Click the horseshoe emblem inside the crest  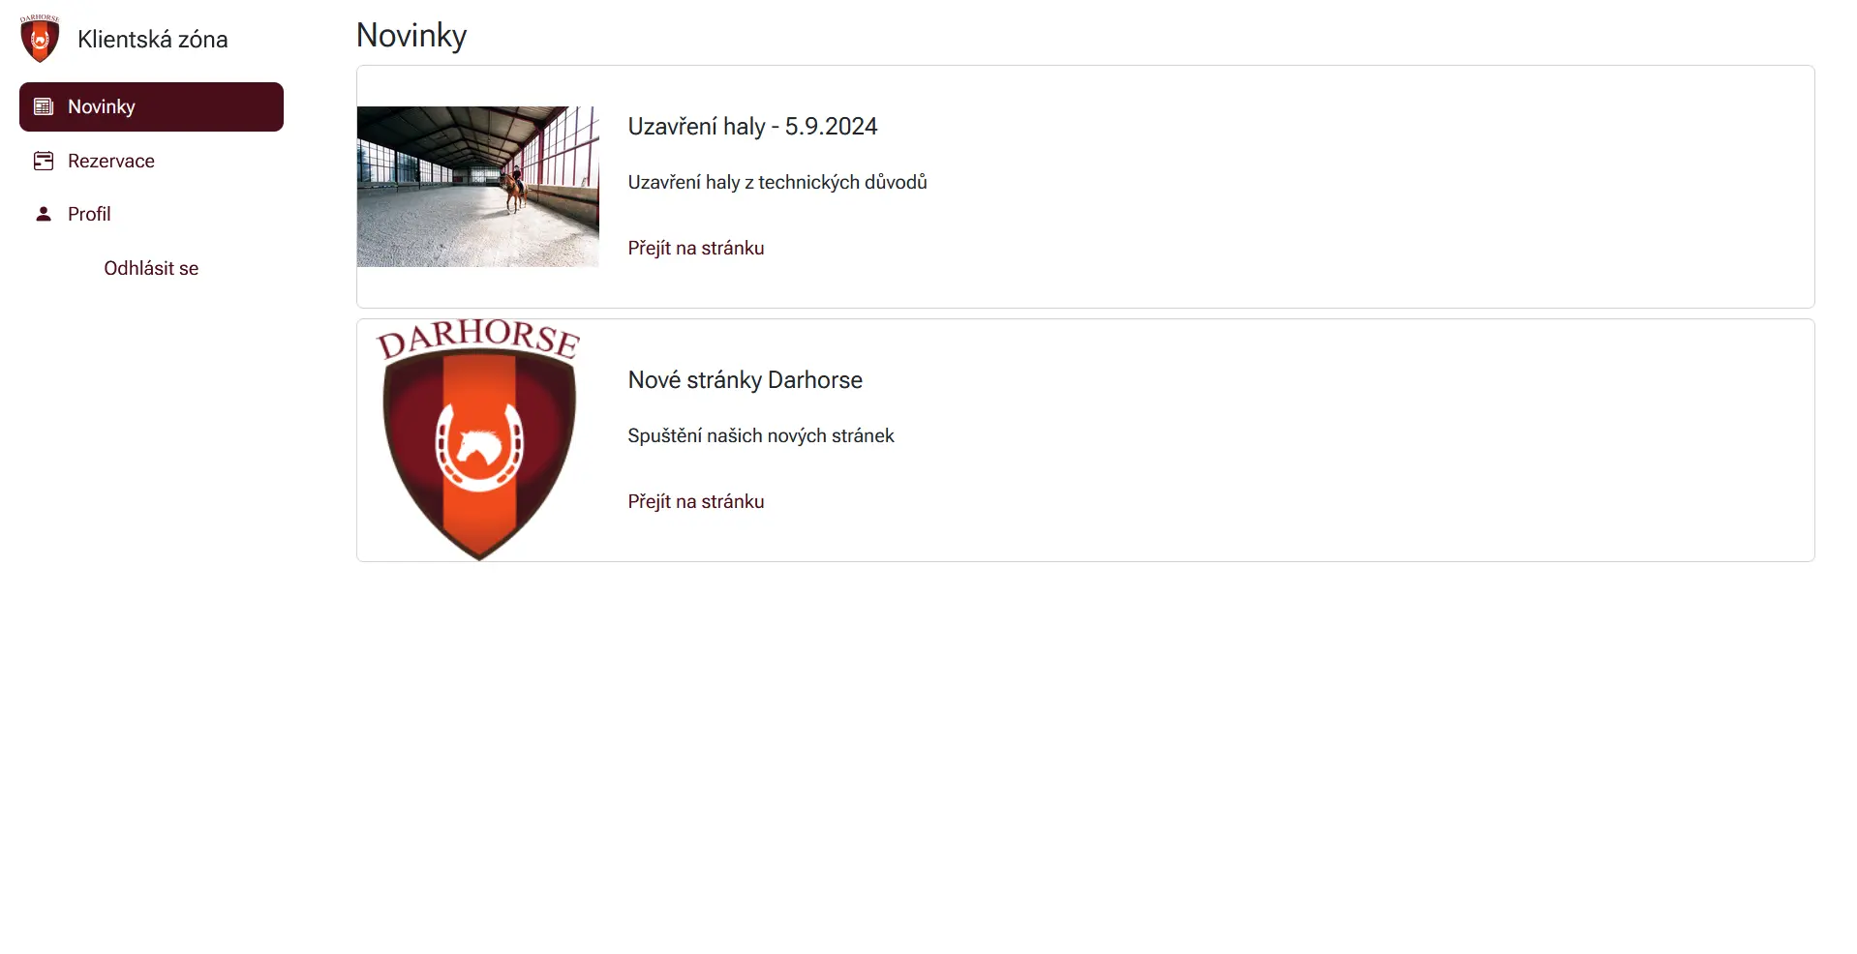tap(478, 444)
